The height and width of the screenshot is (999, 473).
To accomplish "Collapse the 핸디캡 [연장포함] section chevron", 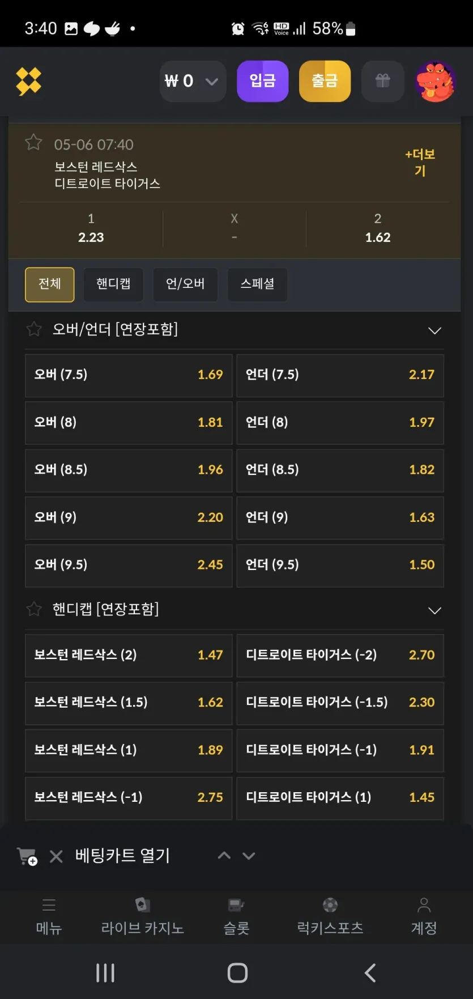I will point(434,610).
